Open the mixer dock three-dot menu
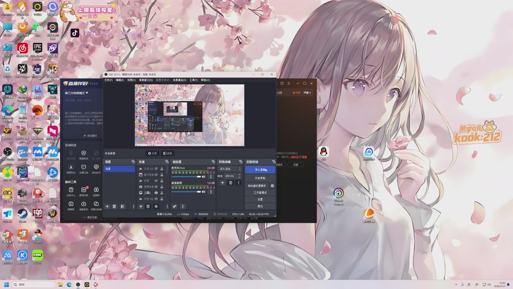Image resolution: width=513 pixels, height=289 pixels. (x=183, y=206)
